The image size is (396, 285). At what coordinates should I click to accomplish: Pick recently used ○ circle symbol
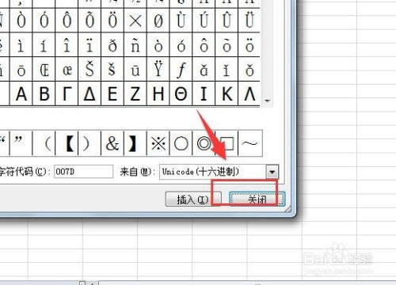(x=181, y=143)
